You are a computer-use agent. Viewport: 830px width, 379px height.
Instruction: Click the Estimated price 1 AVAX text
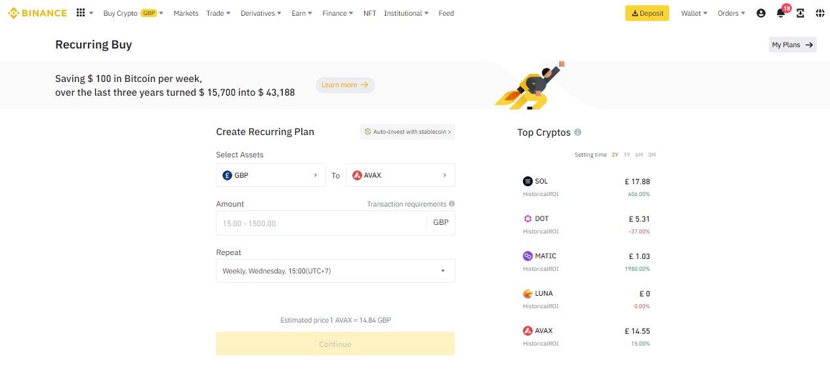pos(335,320)
